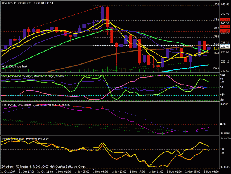Viewport: 231px width, 174px height.
Task: Click the 0.0 Fibonacci level label
Action: (217, 4)
